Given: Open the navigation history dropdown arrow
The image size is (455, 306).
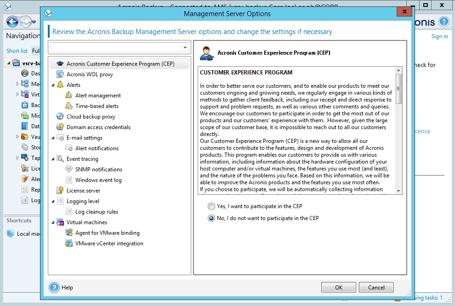Looking at the screenshot, I should [x=34, y=22].
